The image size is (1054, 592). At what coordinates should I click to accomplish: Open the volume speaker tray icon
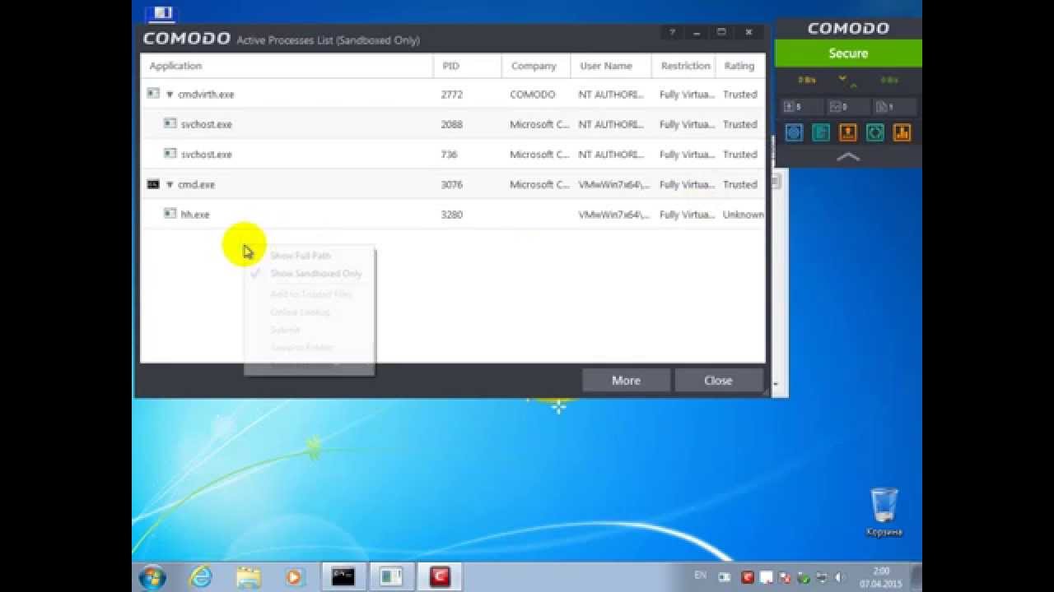[839, 578]
